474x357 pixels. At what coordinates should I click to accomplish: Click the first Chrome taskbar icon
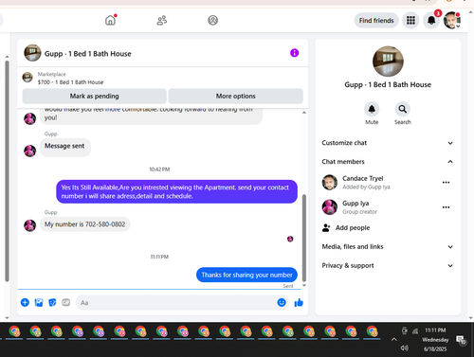coord(14,331)
